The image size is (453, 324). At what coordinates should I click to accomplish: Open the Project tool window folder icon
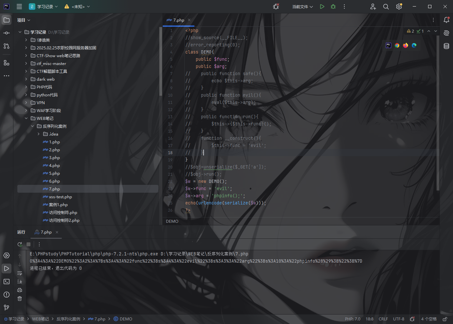pyautogui.click(x=7, y=20)
